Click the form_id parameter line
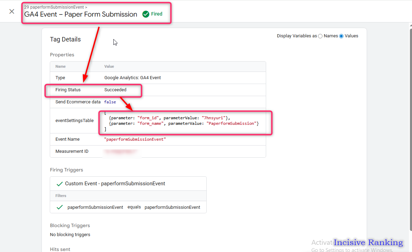412x252 pixels. [x=169, y=118]
